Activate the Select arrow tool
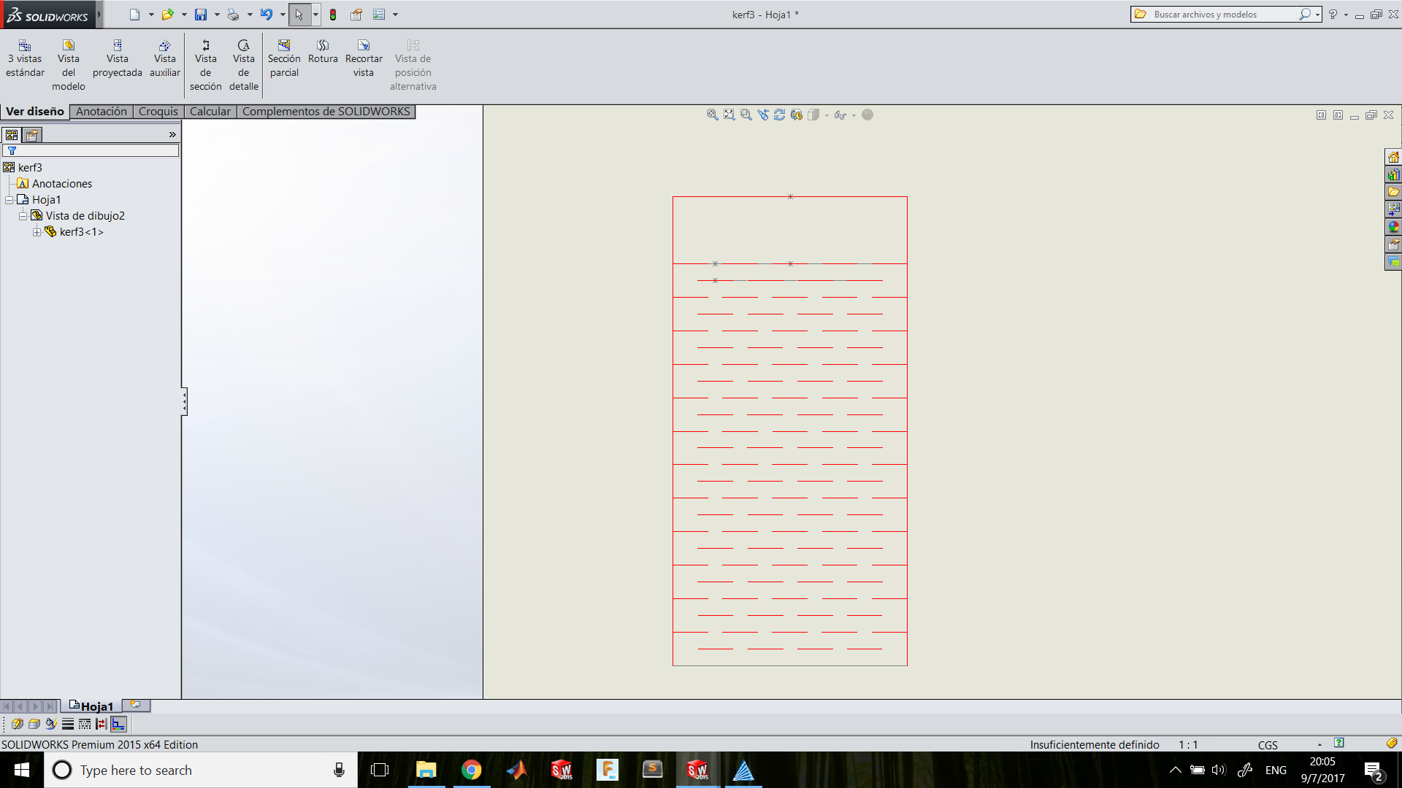This screenshot has width=1402, height=788. pos(299,15)
